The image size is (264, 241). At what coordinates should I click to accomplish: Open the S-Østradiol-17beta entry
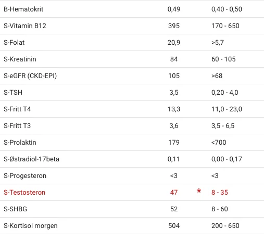[132, 159]
